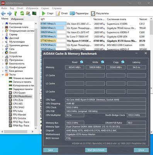The image size is (153, 155).
Task: Click the green up arrow toolbar icon
Action: pyautogui.click(x=16, y=13)
